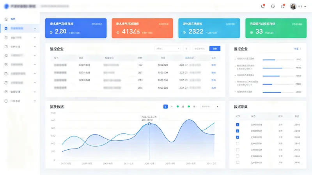Click the blue link at top right of the right 监控企业 panel
This screenshot has height=175, width=312.
(x=296, y=49)
